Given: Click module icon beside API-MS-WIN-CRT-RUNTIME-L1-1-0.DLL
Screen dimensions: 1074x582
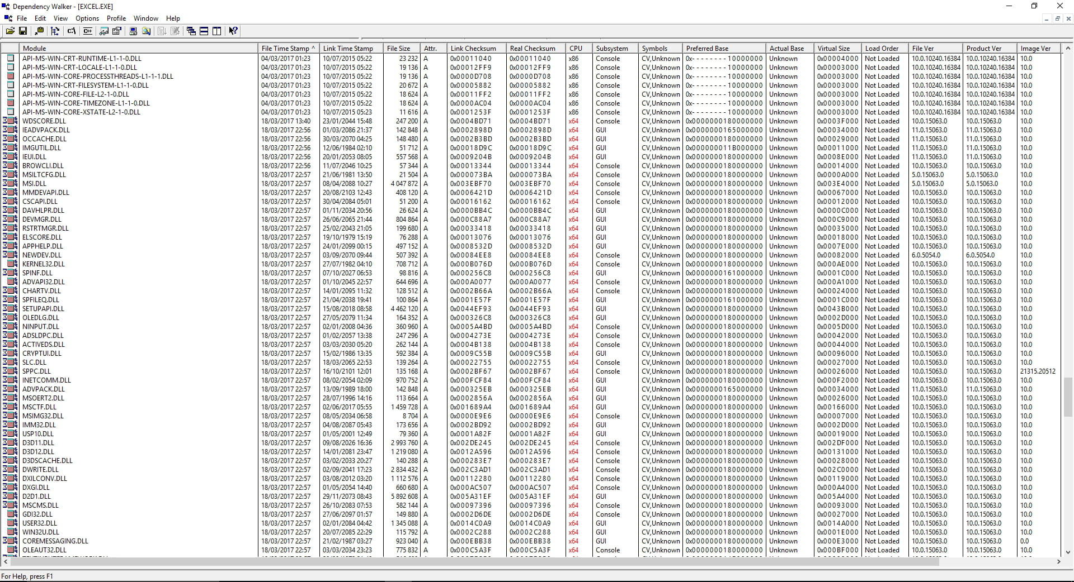Looking at the screenshot, I should tap(10, 58).
